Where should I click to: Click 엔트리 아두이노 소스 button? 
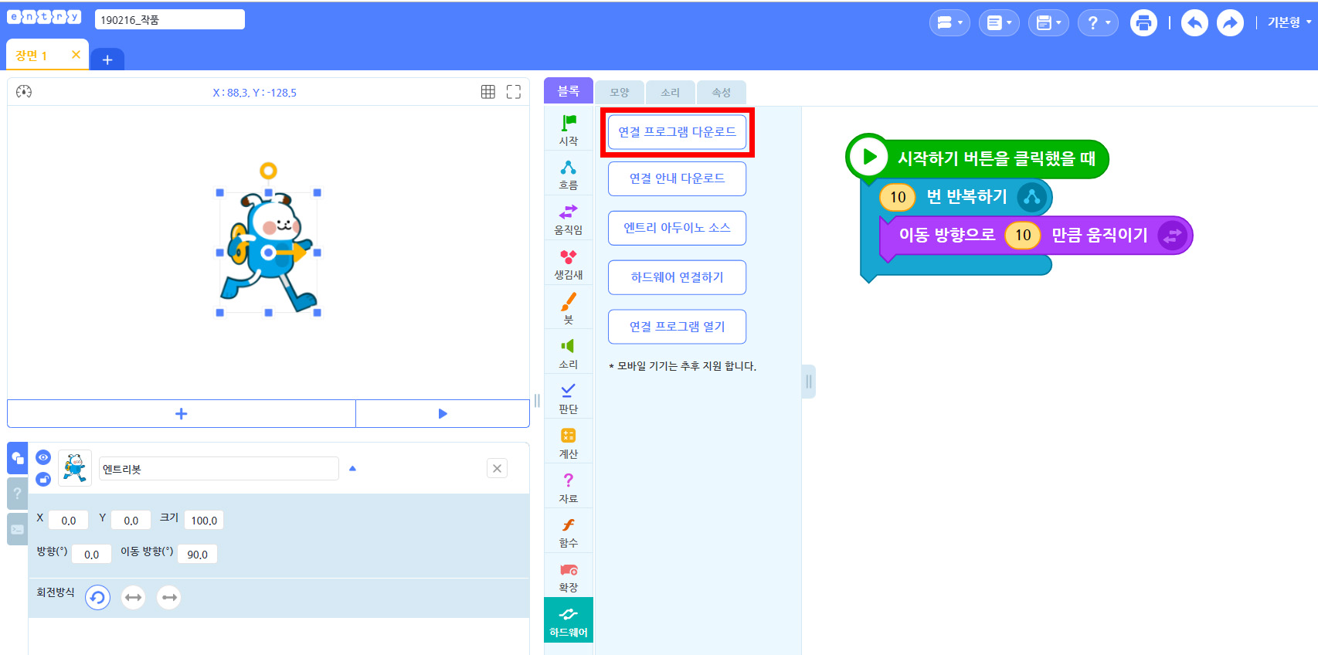(x=678, y=228)
